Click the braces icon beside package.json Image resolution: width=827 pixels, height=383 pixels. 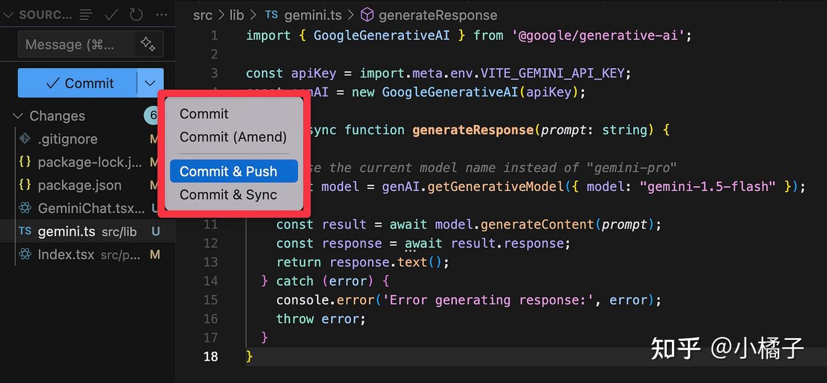[25, 185]
